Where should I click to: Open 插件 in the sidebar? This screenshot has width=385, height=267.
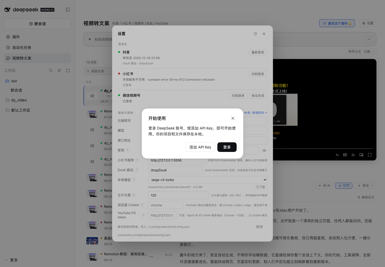click(x=37, y=37)
